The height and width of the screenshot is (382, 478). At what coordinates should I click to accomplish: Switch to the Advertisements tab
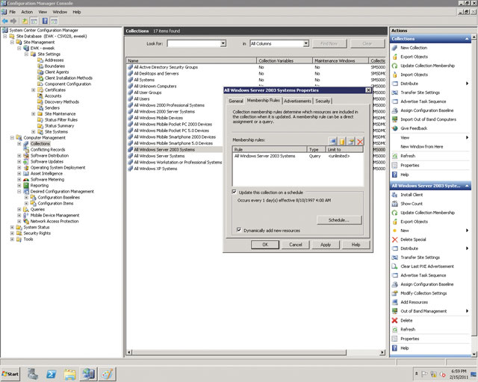297,101
